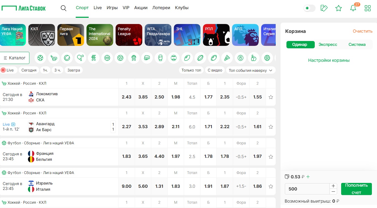Screen dimensions: 377x208
Task: Expand Топ события наверху sorting dropdown
Action: [x=251, y=70]
